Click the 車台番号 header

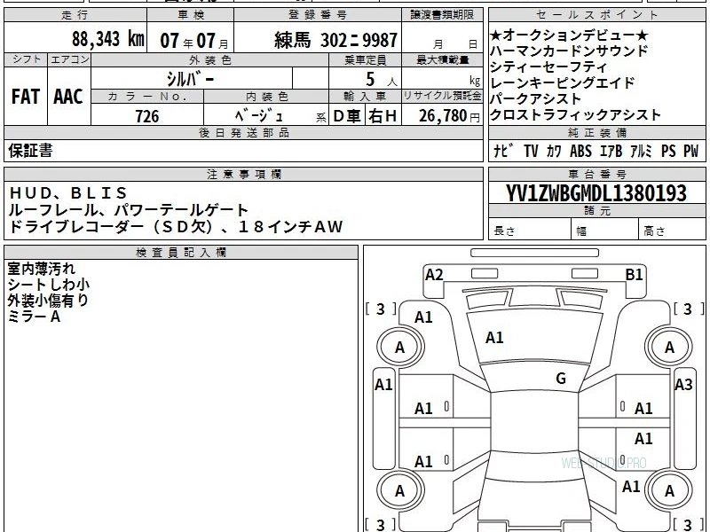click(597, 174)
